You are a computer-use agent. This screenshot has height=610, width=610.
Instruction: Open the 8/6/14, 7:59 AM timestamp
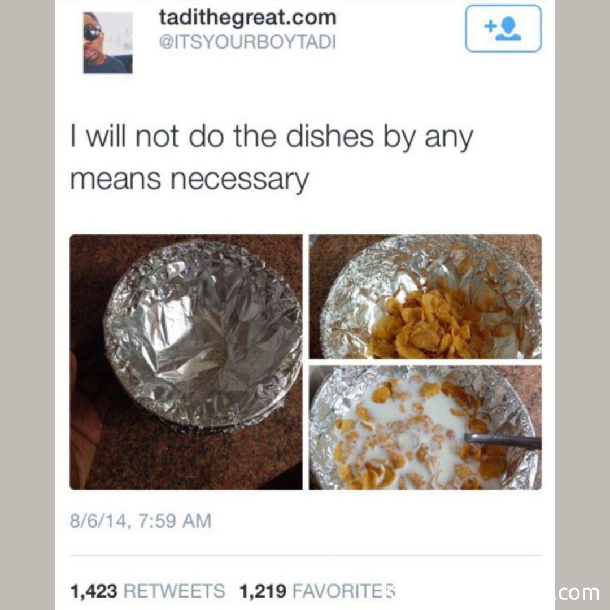(141, 521)
